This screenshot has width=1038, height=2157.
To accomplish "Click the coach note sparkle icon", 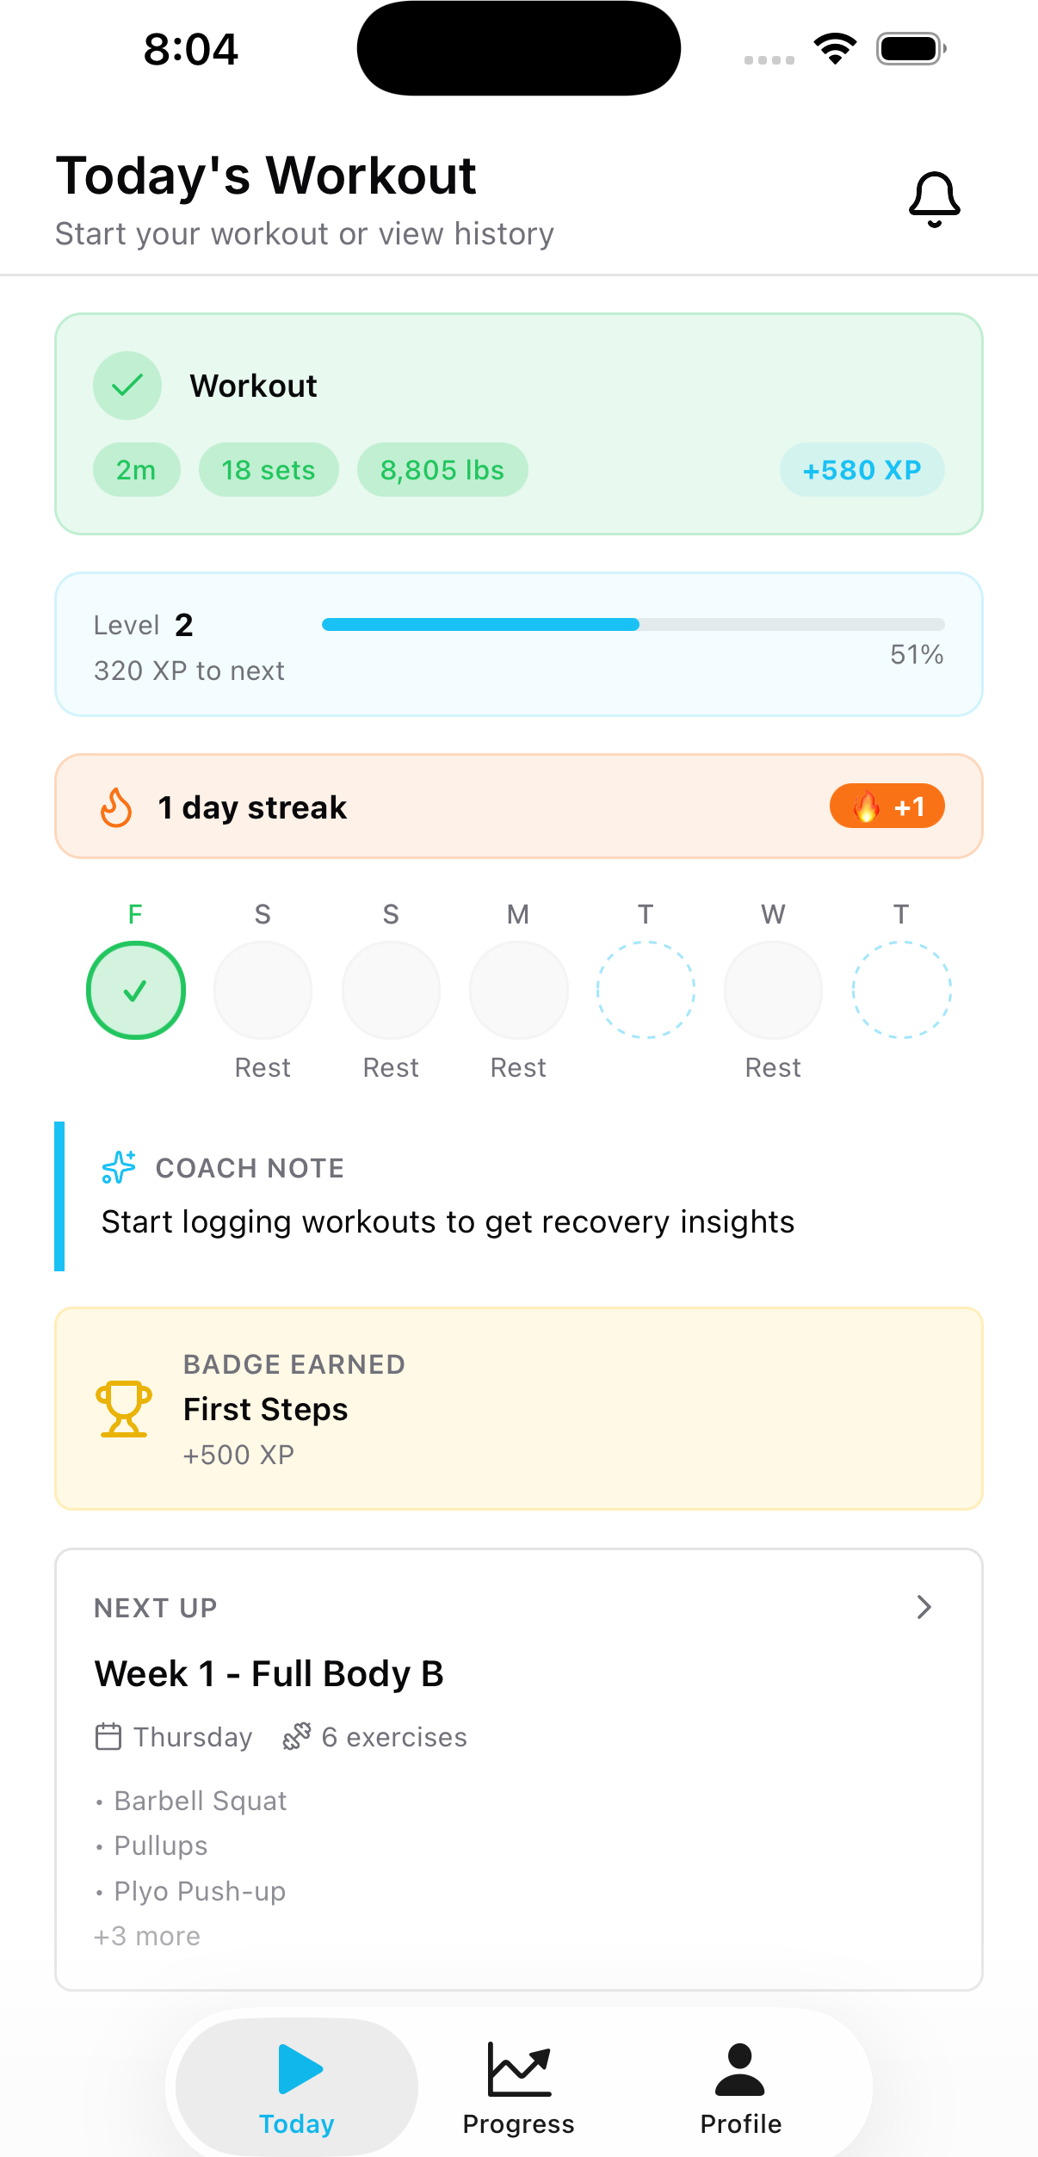I will [x=118, y=1167].
